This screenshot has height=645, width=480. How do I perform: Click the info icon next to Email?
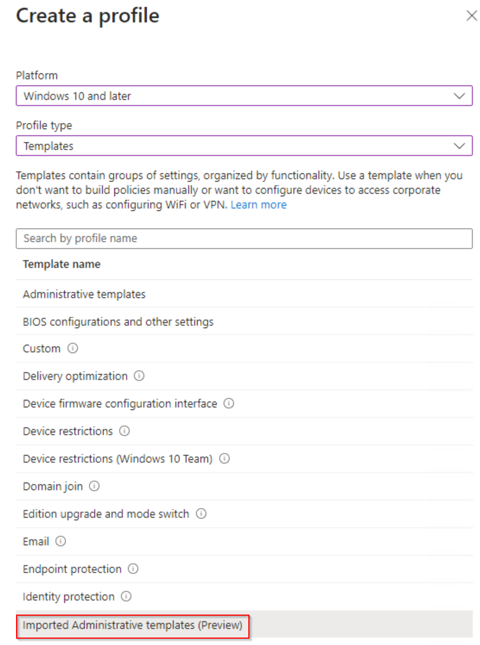(x=60, y=542)
